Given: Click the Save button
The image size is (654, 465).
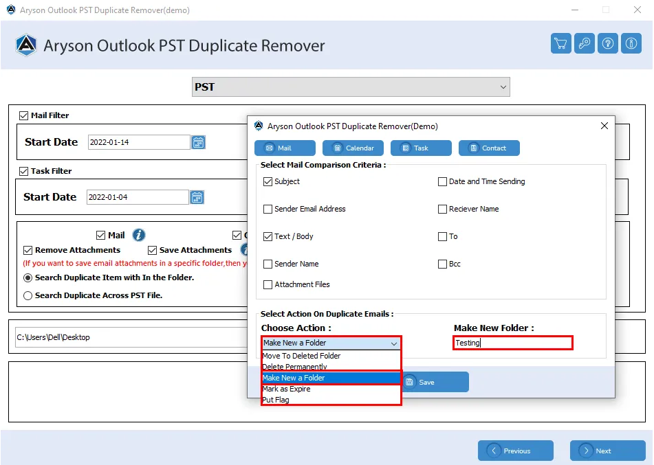Looking at the screenshot, I should [x=435, y=382].
